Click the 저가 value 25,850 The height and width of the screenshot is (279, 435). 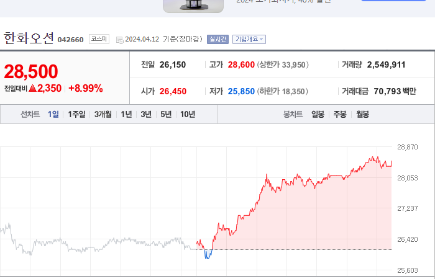(x=241, y=91)
